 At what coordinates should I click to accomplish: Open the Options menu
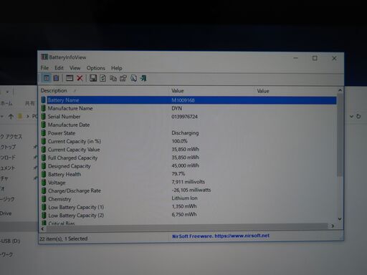pyautogui.click(x=96, y=68)
